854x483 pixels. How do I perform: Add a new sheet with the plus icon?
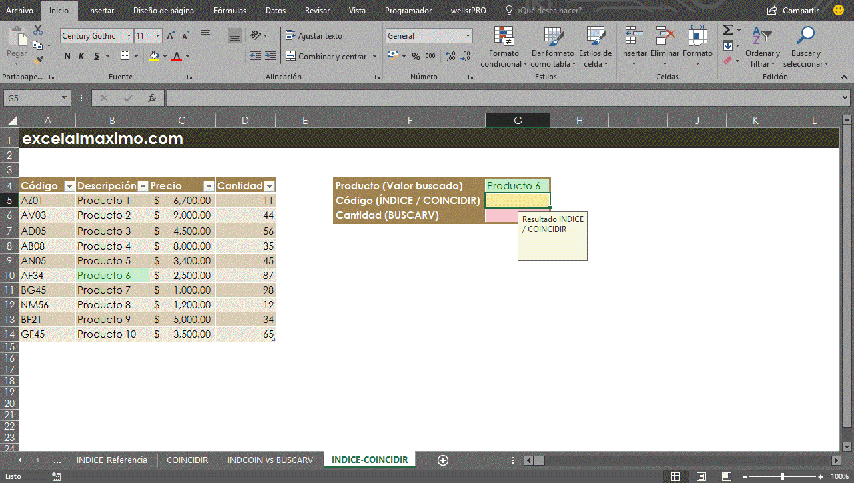(x=442, y=460)
